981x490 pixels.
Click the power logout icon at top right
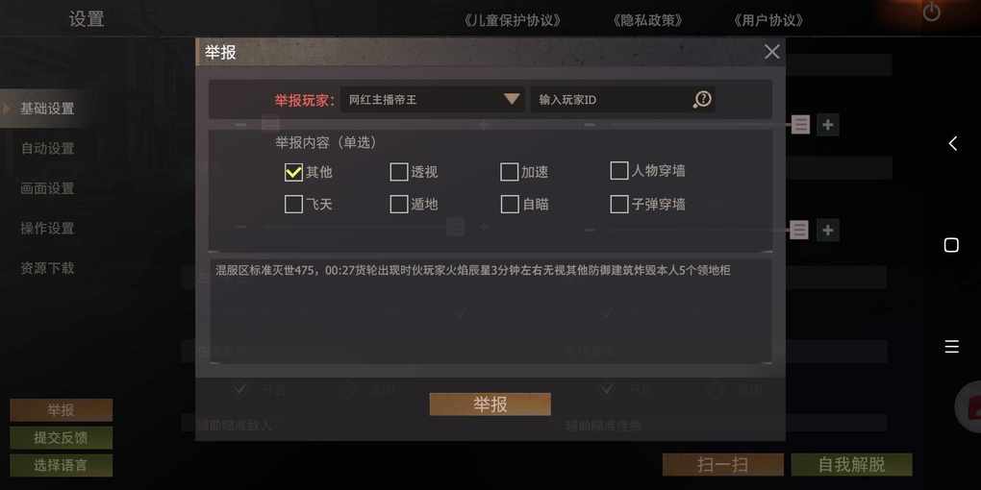tap(932, 12)
